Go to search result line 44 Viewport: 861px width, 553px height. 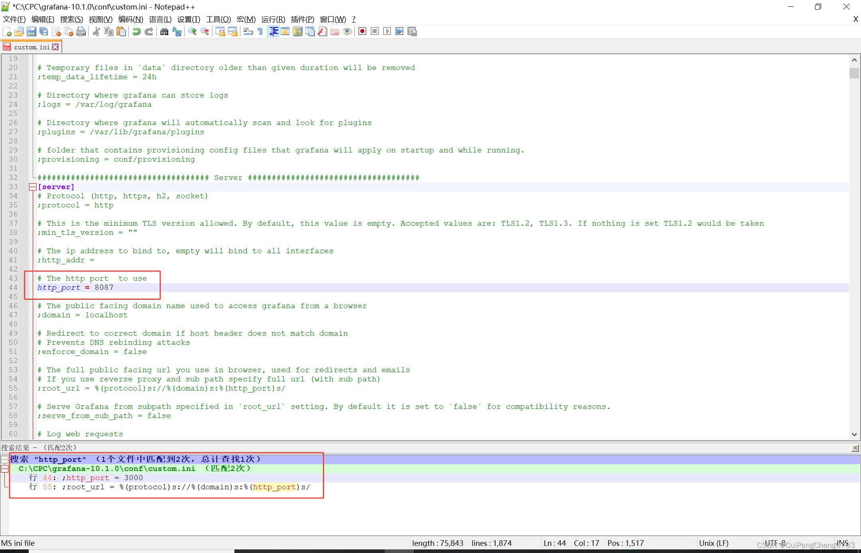click(x=434, y=478)
